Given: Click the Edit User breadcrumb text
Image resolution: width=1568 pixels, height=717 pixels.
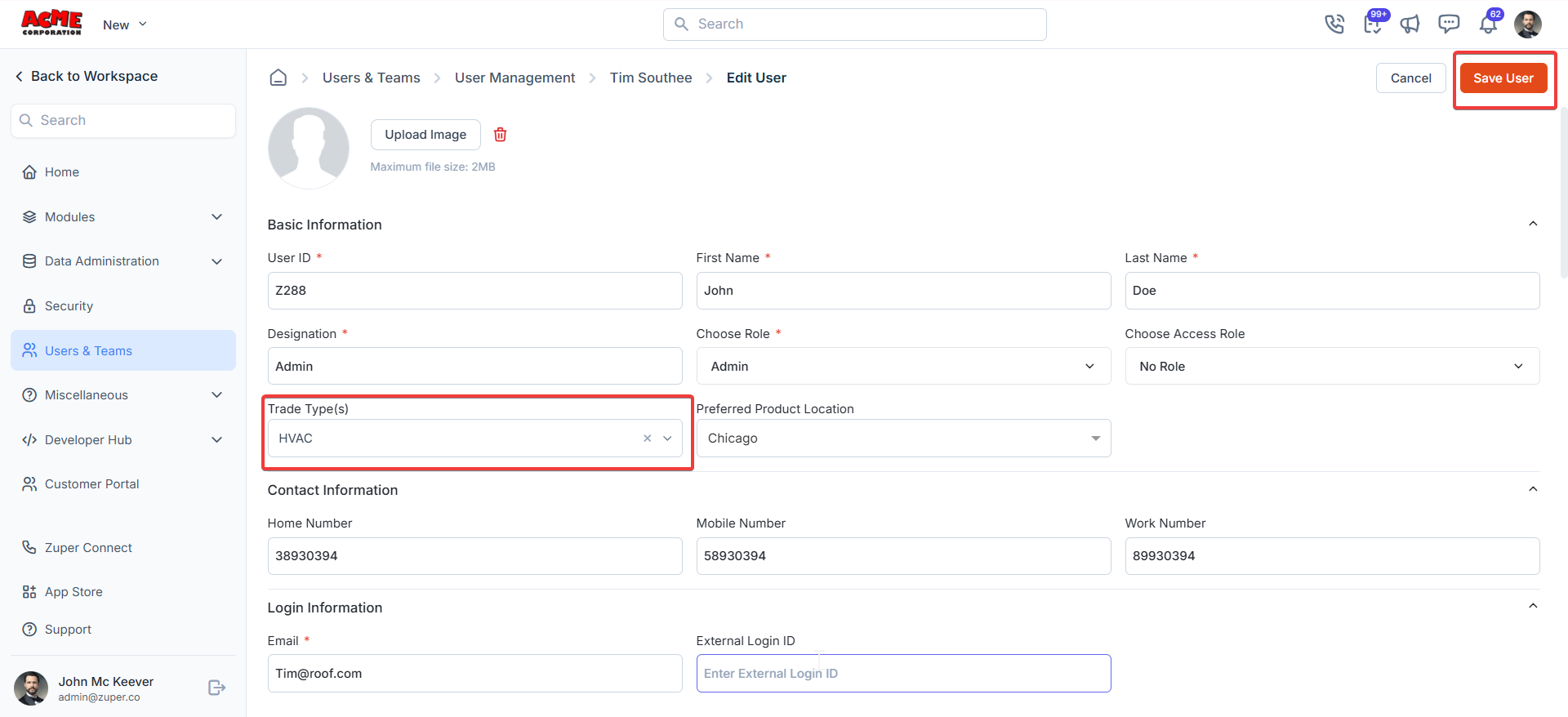Looking at the screenshot, I should pyautogui.click(x=756, y=78).
